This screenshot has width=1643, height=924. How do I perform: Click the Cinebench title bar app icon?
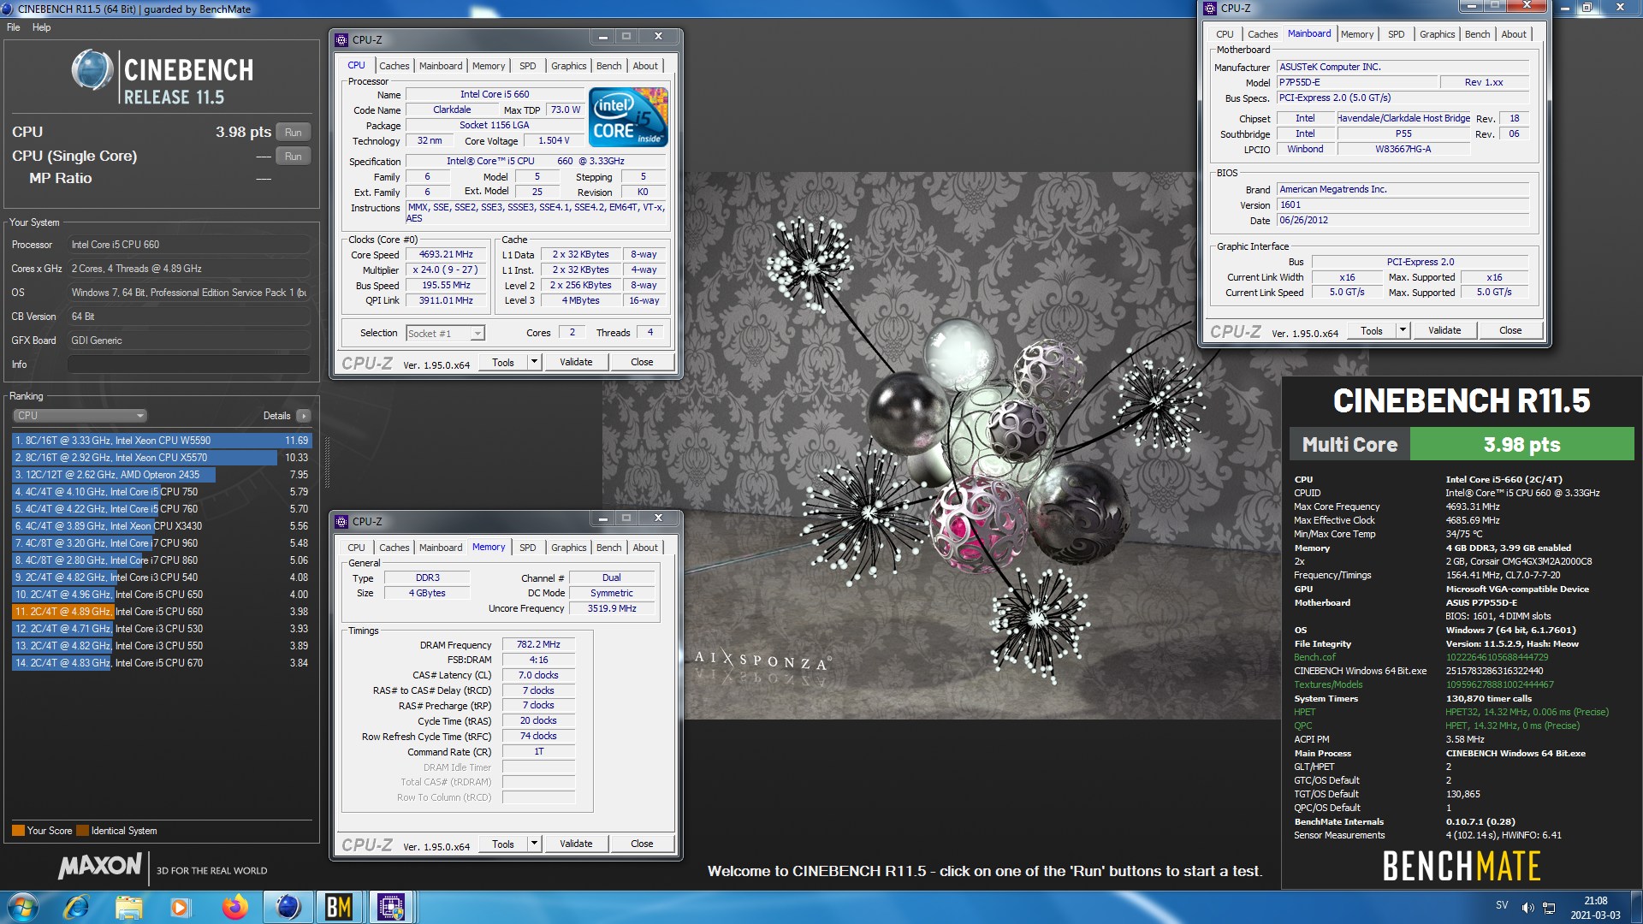(x=8, y=9)
